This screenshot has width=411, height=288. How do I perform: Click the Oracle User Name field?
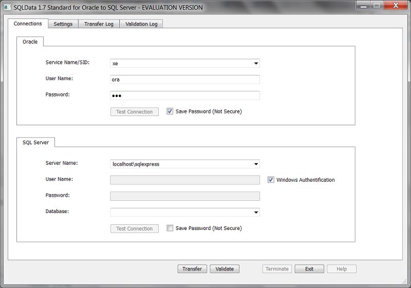185,80
